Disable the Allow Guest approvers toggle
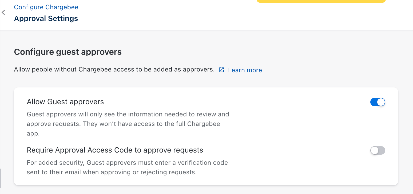 tap(378, 102)
